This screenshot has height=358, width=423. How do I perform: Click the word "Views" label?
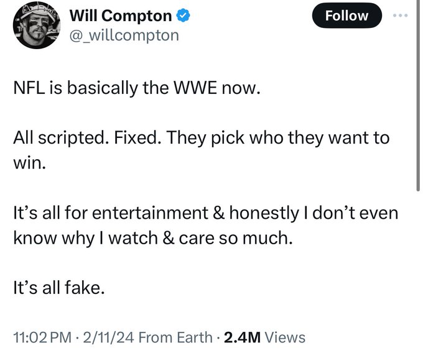285,337
